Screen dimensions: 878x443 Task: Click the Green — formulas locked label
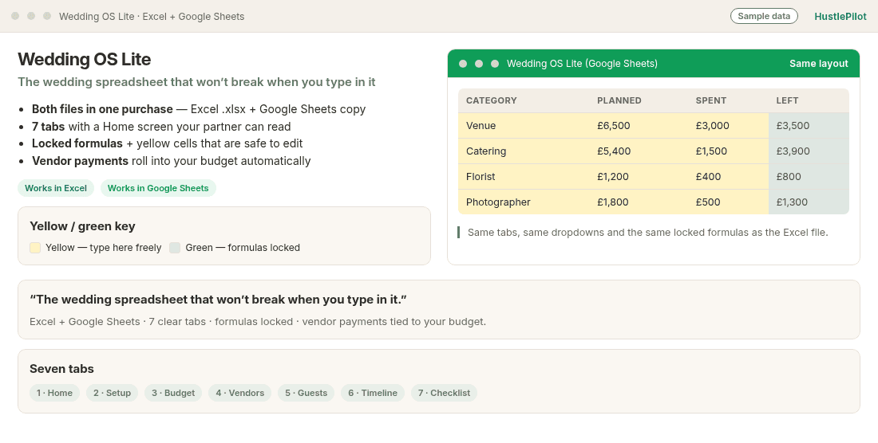(x=243, y=248)
